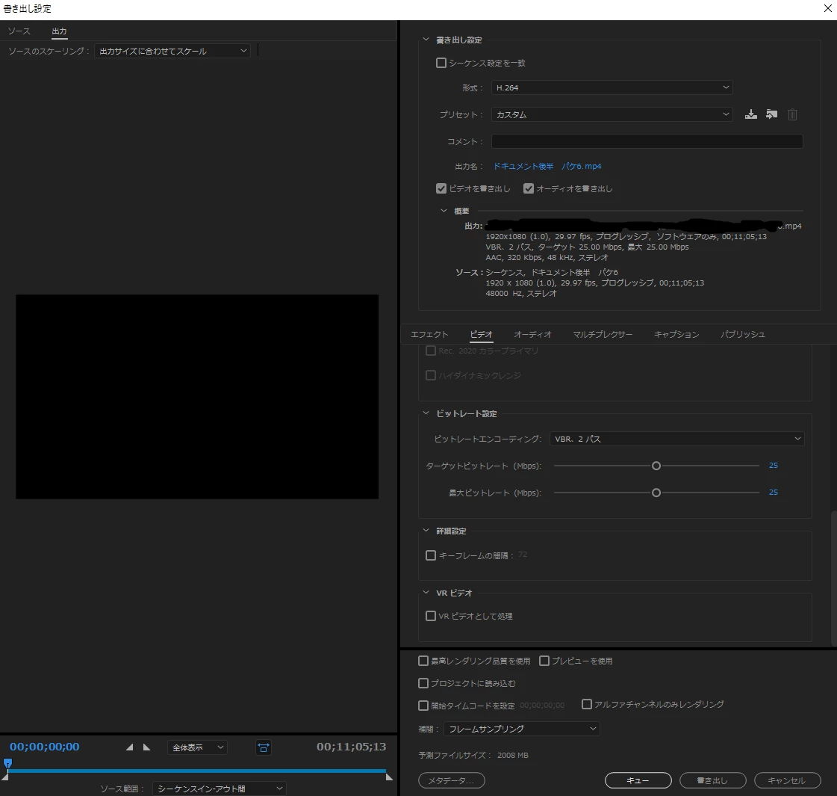Open the オーディオ tab

pos(532,334)
